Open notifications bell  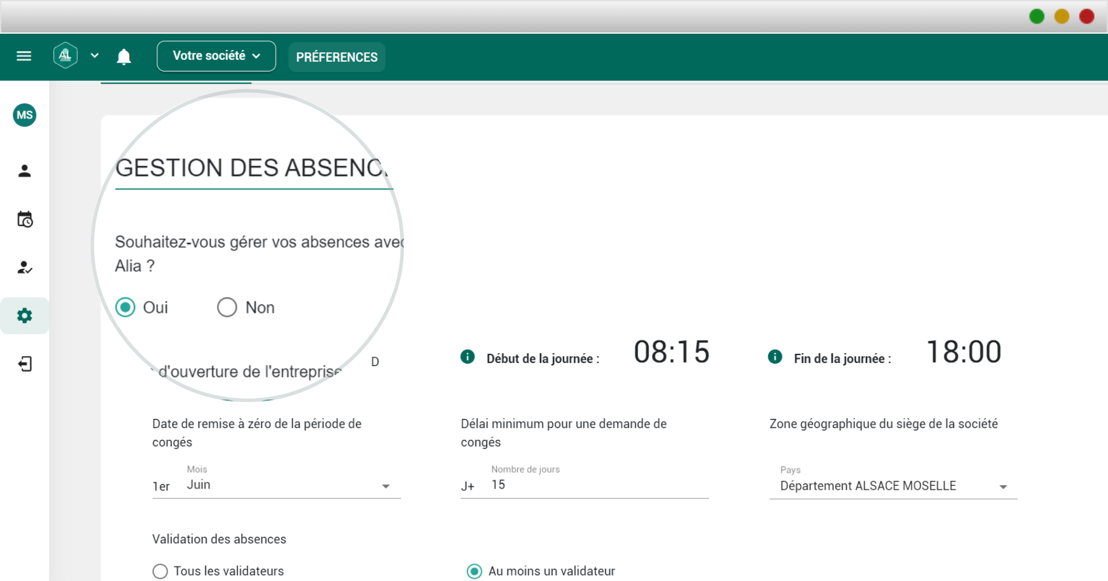click(x=124, y=56)
